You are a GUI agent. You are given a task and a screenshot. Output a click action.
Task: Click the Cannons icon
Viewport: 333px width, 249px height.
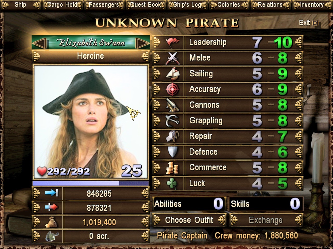point(172,105)
